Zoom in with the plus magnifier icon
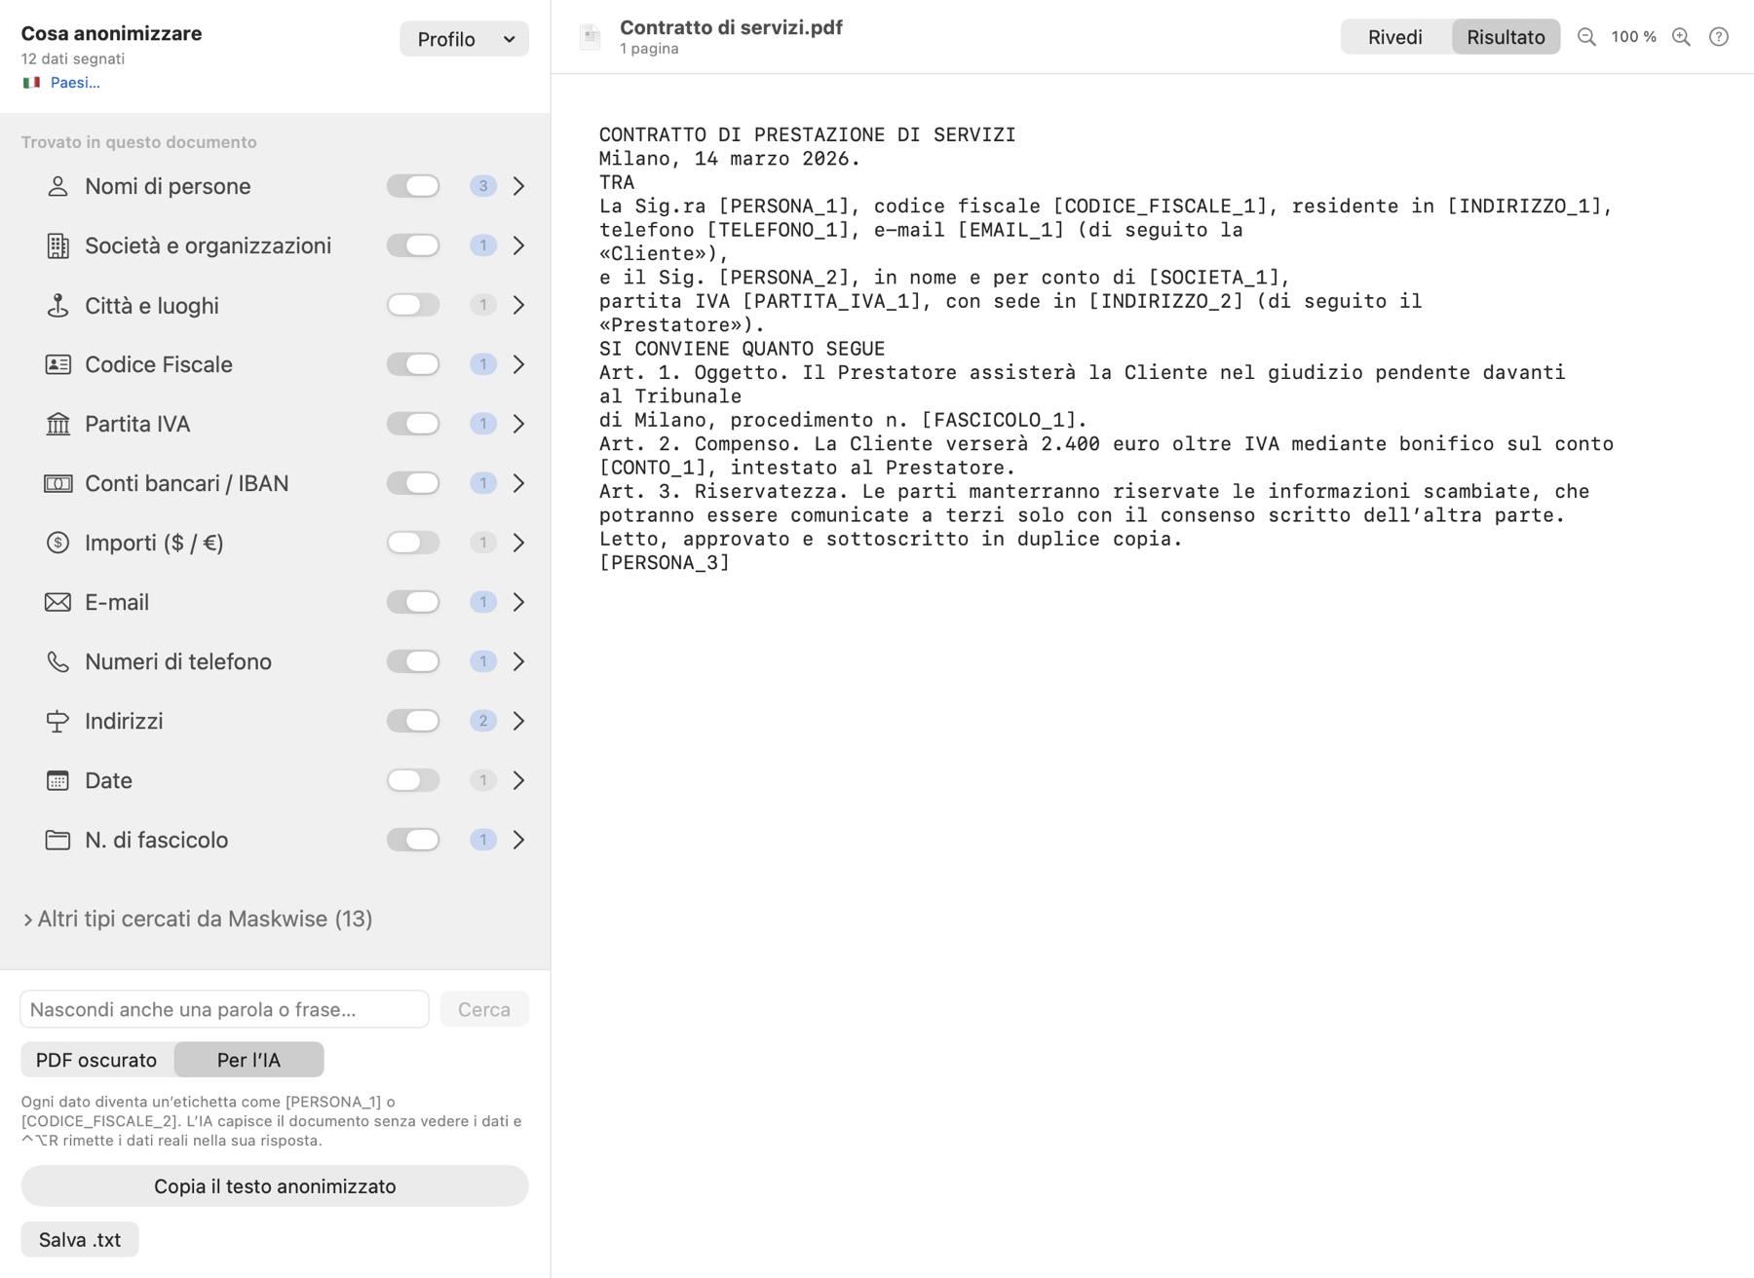Screen dimensions: 1754x1278 (1681, 37)
